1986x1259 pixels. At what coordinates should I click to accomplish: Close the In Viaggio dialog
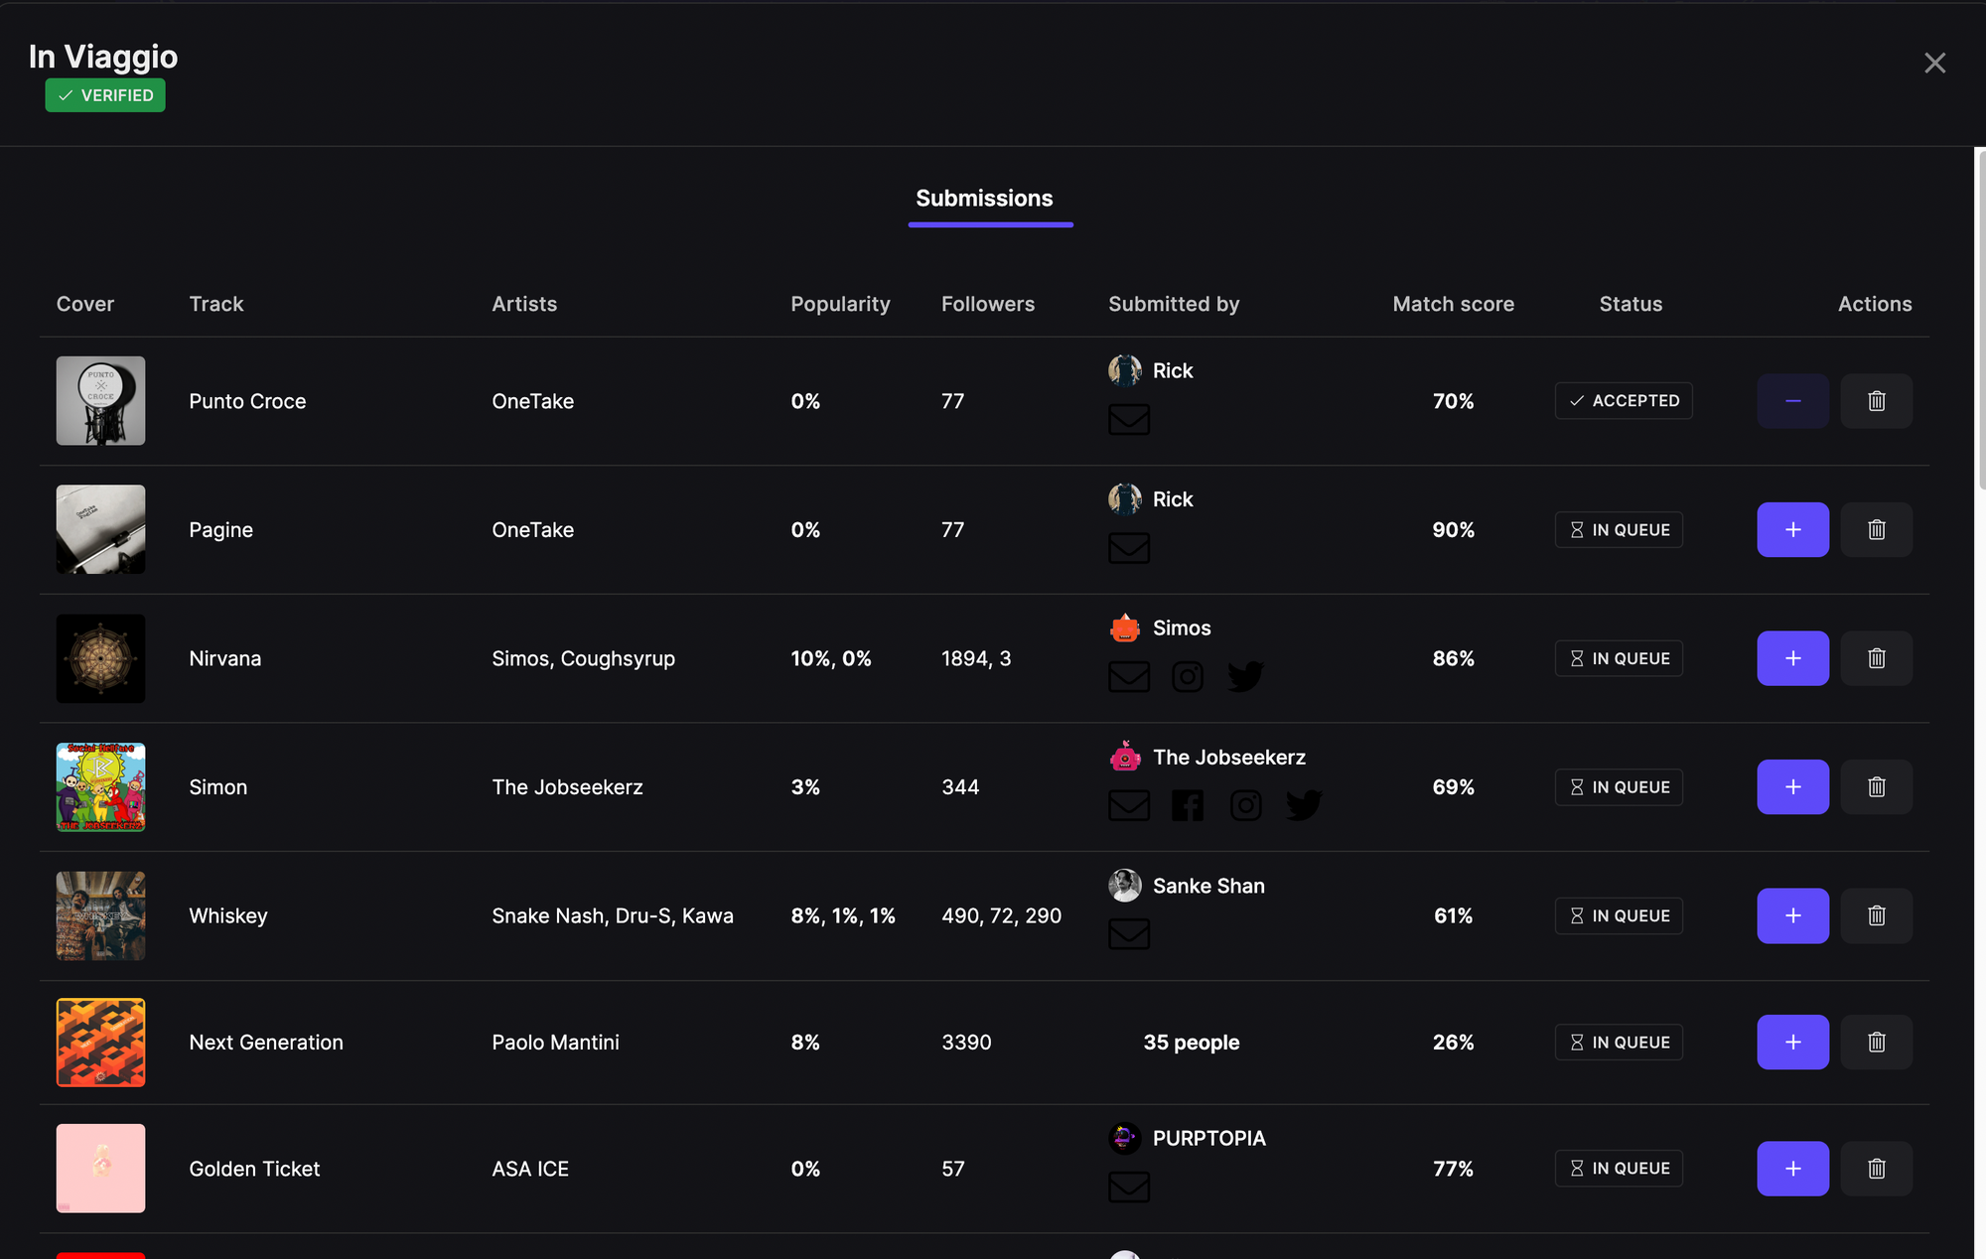(1934, 63)
